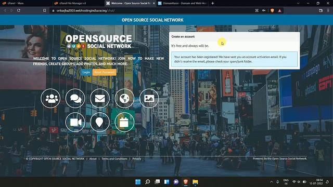The width and height of the screenshot is (333, 187).
Task: Click the ENG IN language indicator
Action: coord(286,182)
